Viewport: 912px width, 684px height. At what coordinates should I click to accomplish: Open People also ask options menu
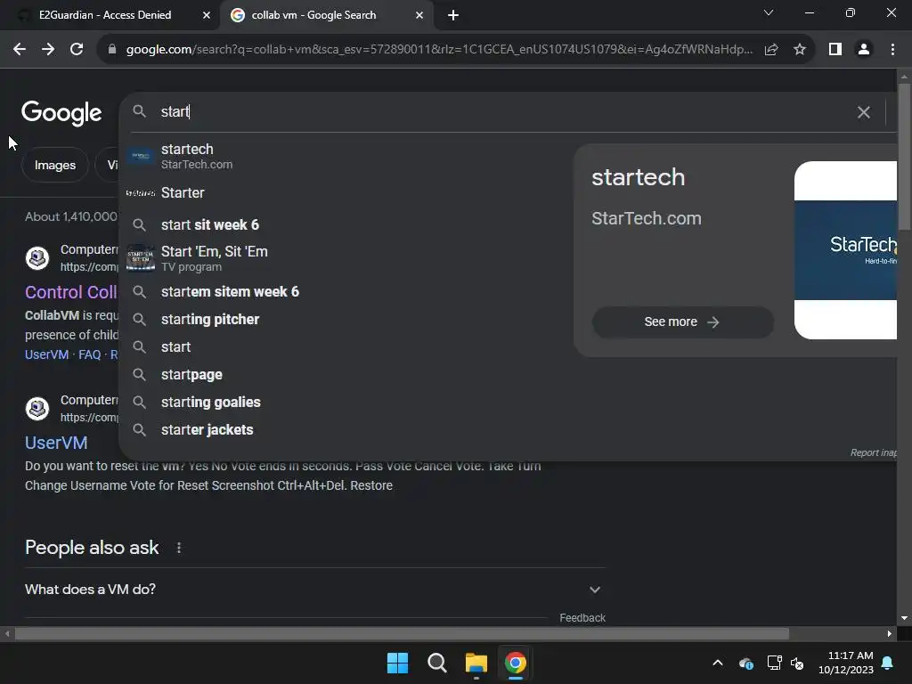(179, 548)
